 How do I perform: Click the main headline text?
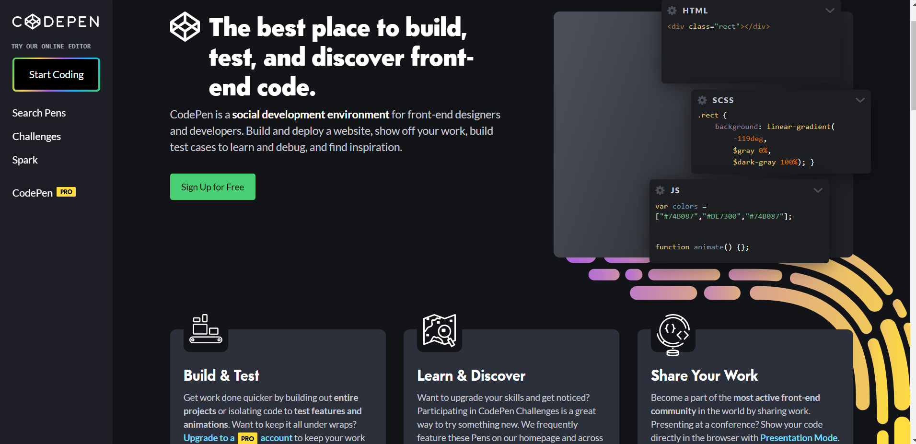341,57
